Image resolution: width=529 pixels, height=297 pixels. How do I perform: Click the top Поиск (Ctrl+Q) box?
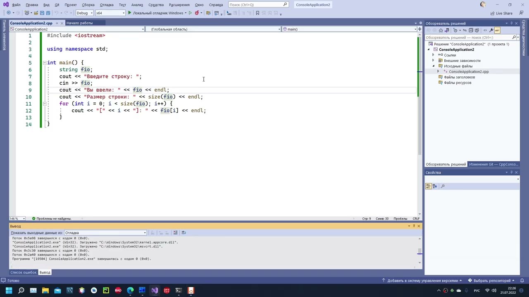pyautogui.click(x=258, y=5)
